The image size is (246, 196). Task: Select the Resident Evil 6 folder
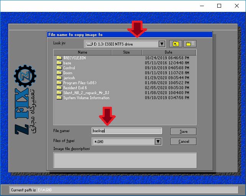[x=75, y=88]
